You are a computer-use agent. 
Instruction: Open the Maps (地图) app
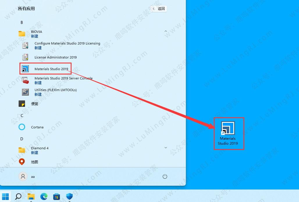34,162
